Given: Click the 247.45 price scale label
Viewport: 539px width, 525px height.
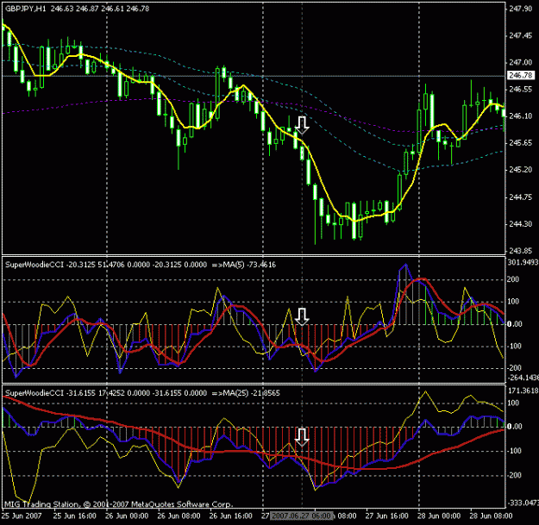Looking at the screenshot, I should coord(520,35).
